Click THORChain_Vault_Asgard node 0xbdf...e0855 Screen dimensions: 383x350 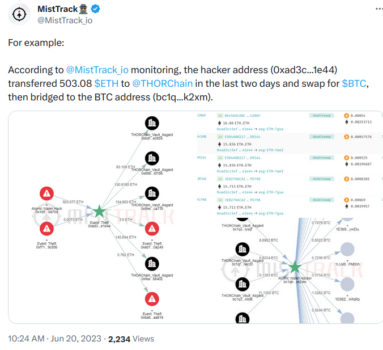[152, 123]
